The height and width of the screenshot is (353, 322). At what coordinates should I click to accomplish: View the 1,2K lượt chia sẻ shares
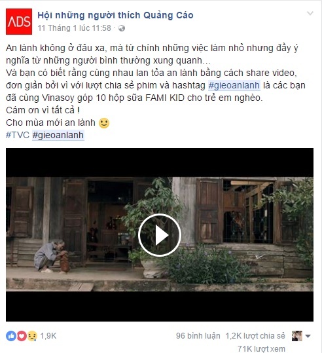pyautogui.click(x=255, y=336)
